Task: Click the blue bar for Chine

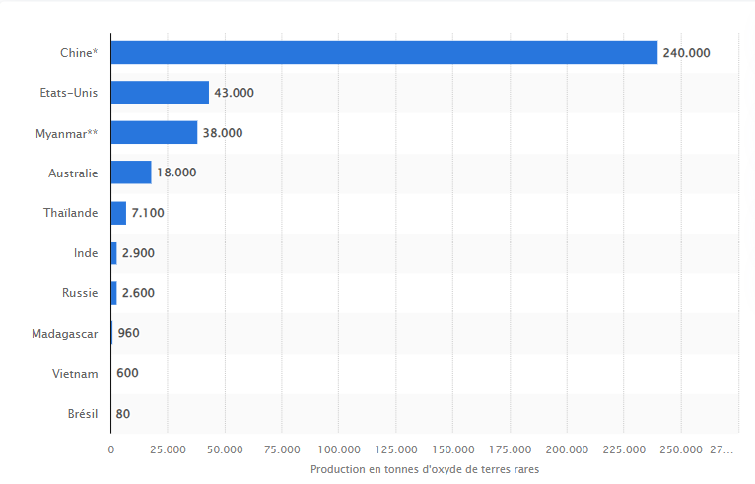Action: (383, 53)
